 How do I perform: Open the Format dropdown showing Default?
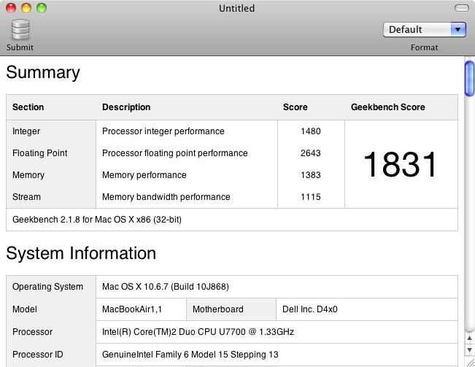click(x=424, y=29)
